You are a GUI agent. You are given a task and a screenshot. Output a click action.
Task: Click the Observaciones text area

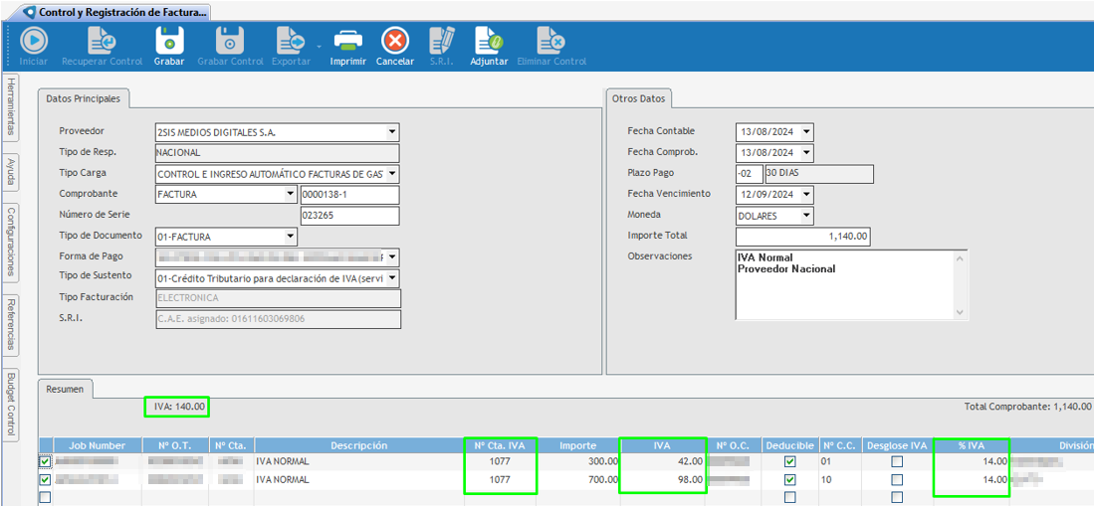click(850, 285)
